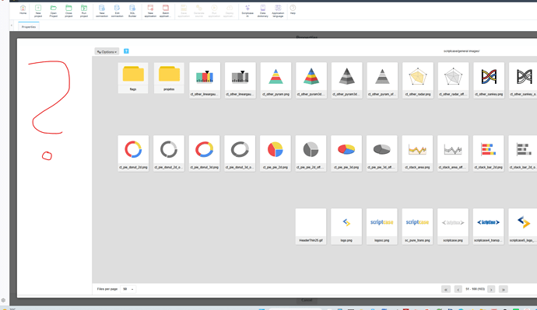Collapse the side panel arrow beside Properties tab
The image size is (537, 310).
[12, 26]
